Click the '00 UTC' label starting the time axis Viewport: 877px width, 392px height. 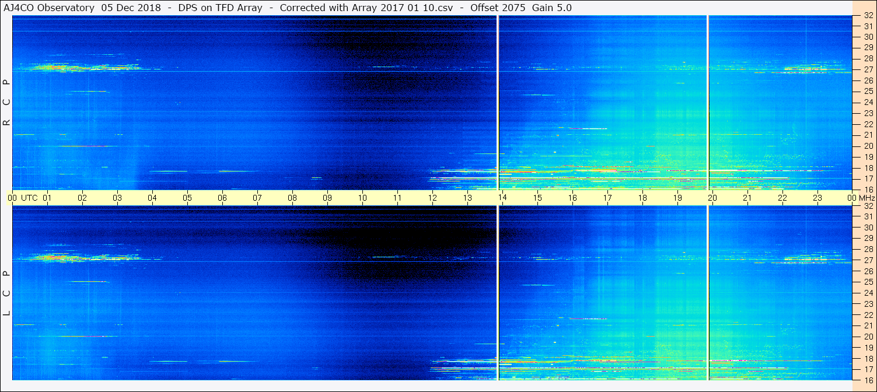(23, 198)
